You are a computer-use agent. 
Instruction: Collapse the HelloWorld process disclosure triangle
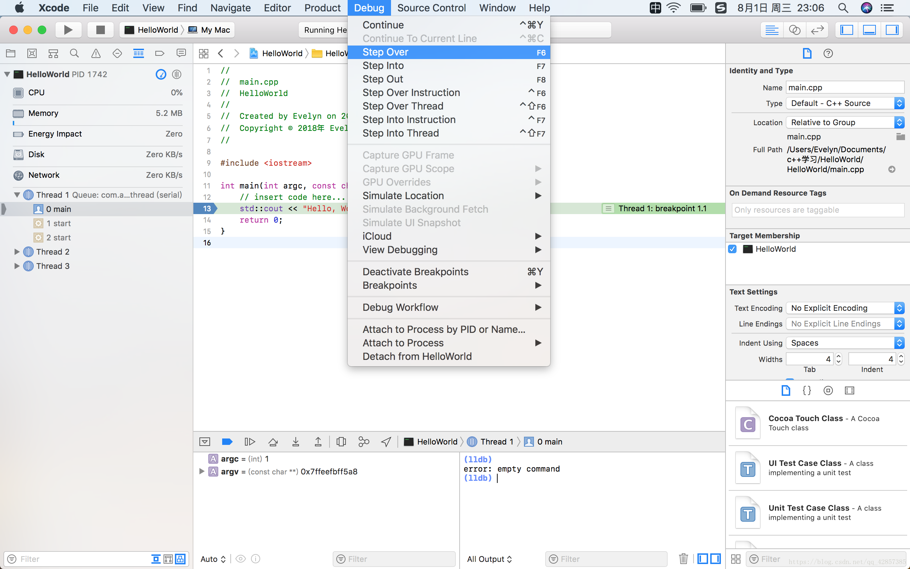point(7,74)
